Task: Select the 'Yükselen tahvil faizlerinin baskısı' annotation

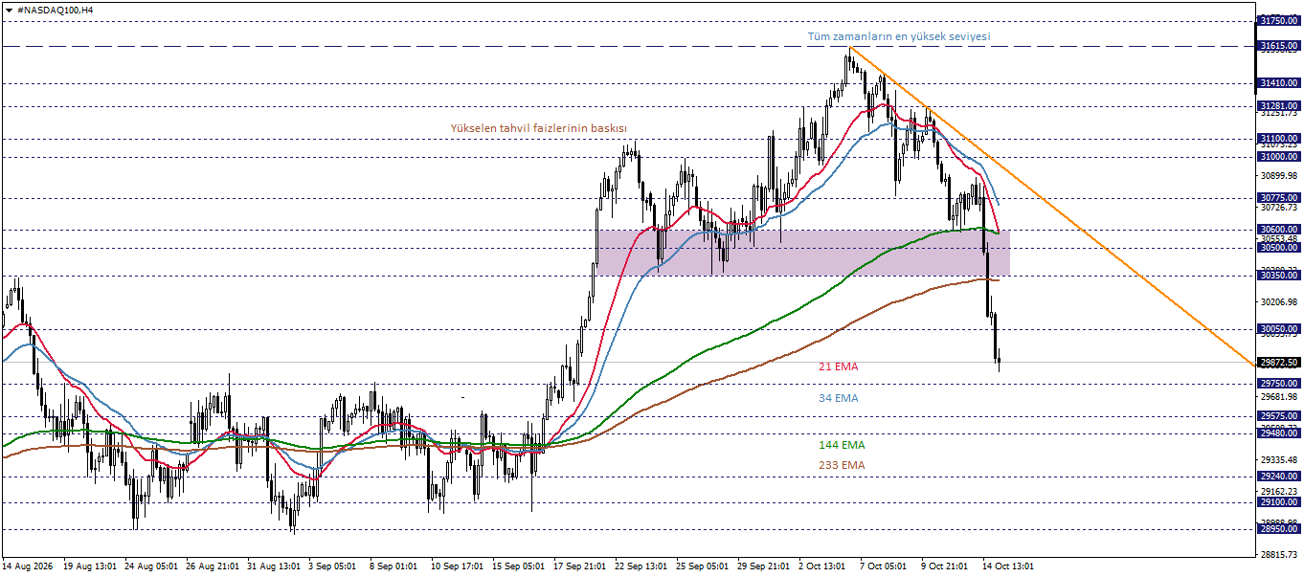Action: click(x=539, y=127)
